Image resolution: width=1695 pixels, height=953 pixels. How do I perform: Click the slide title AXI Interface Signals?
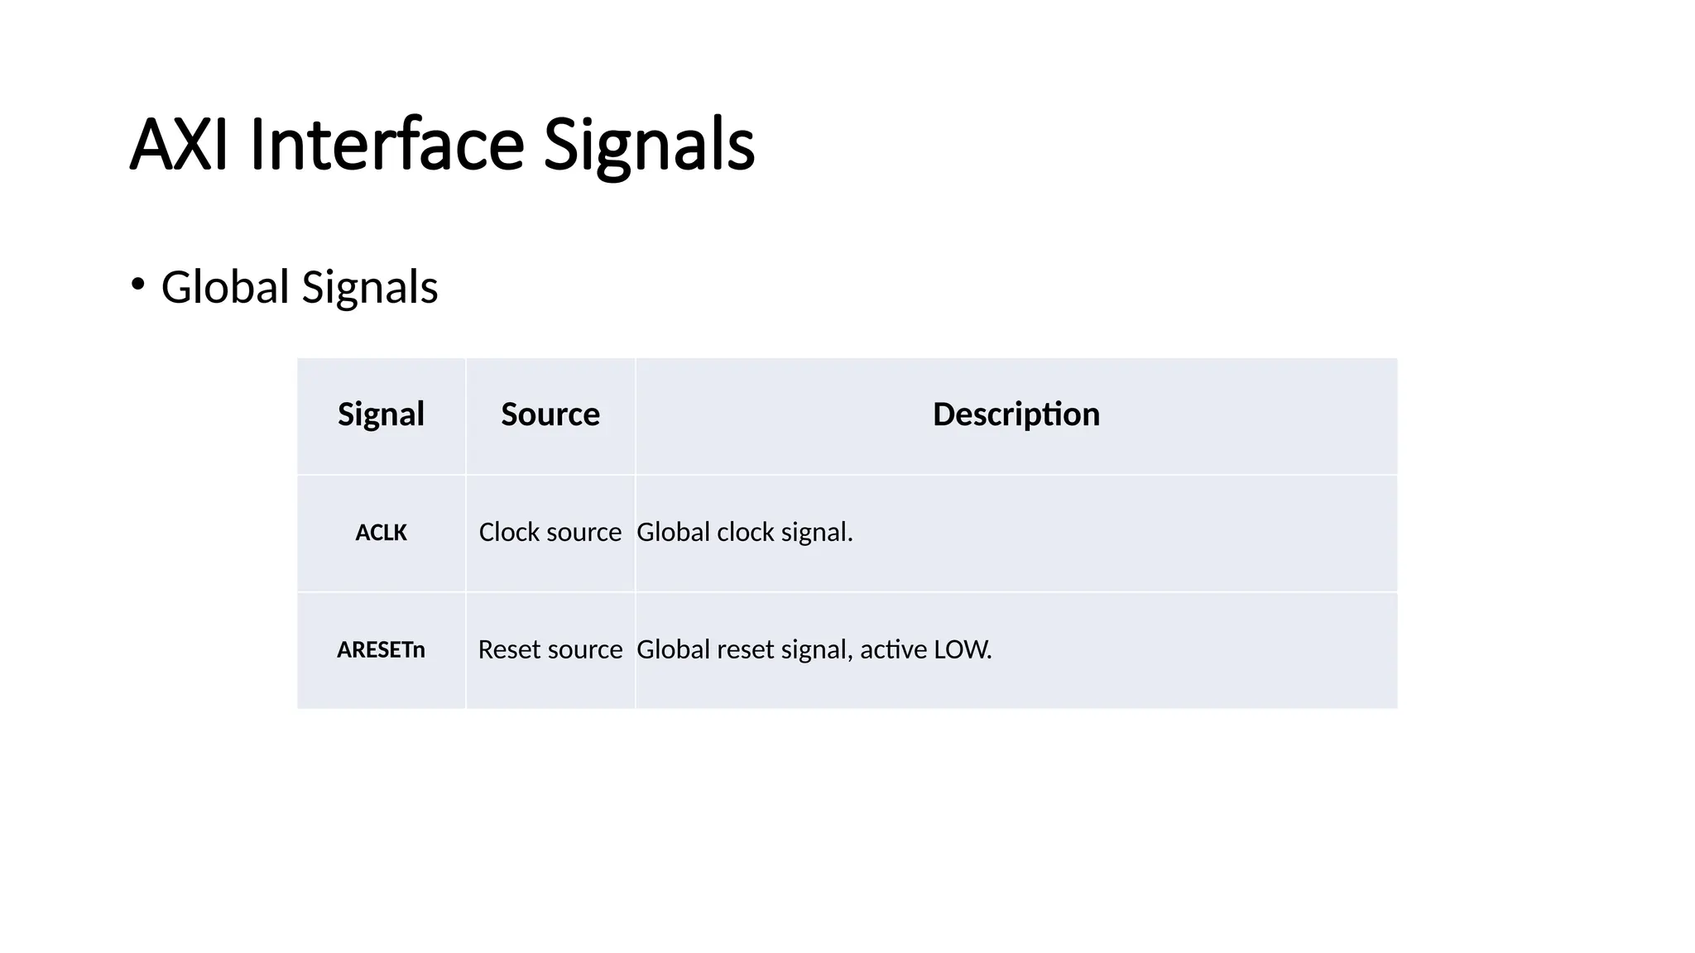point(442,145)
